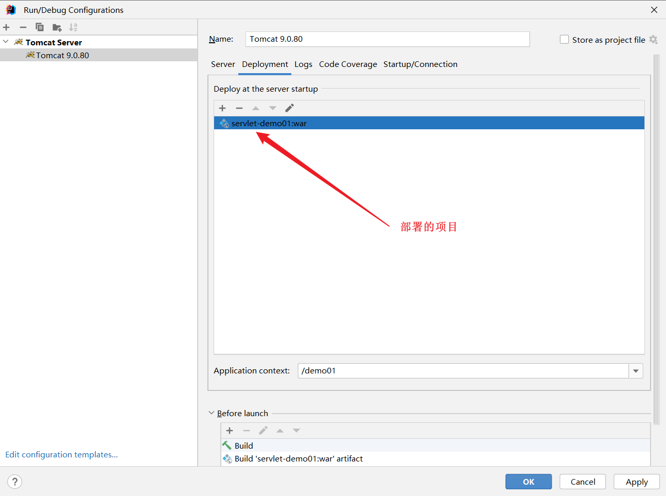The height and width of the screenshot is (496, 666).
Task: Edit deployment artifact with pencil icon
Action: click(289, 108)
